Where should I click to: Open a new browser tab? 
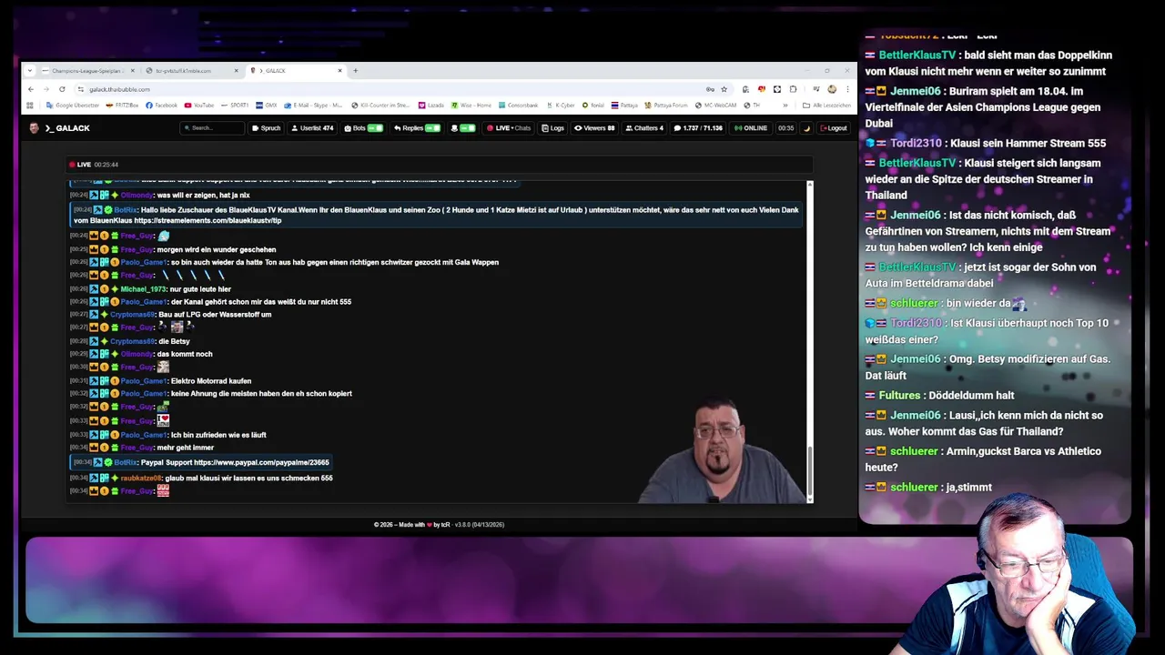click(356, 70)
